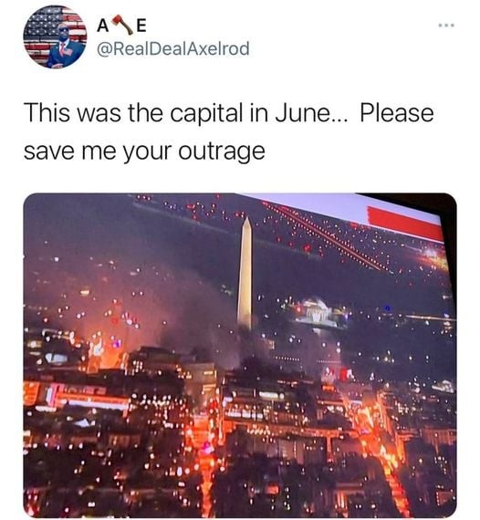480x520 pixels.
Task: Select the letter E in the display name
Action: coord(141,26)
